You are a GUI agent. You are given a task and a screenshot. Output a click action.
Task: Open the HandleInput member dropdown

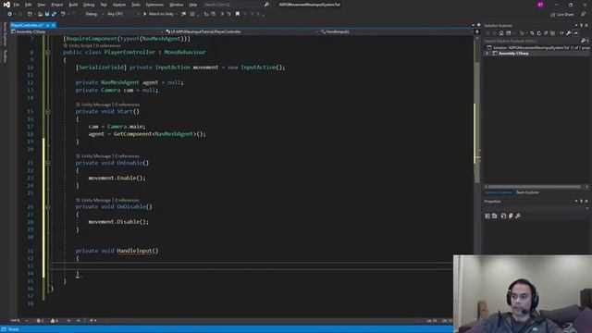tap(397, 31)
